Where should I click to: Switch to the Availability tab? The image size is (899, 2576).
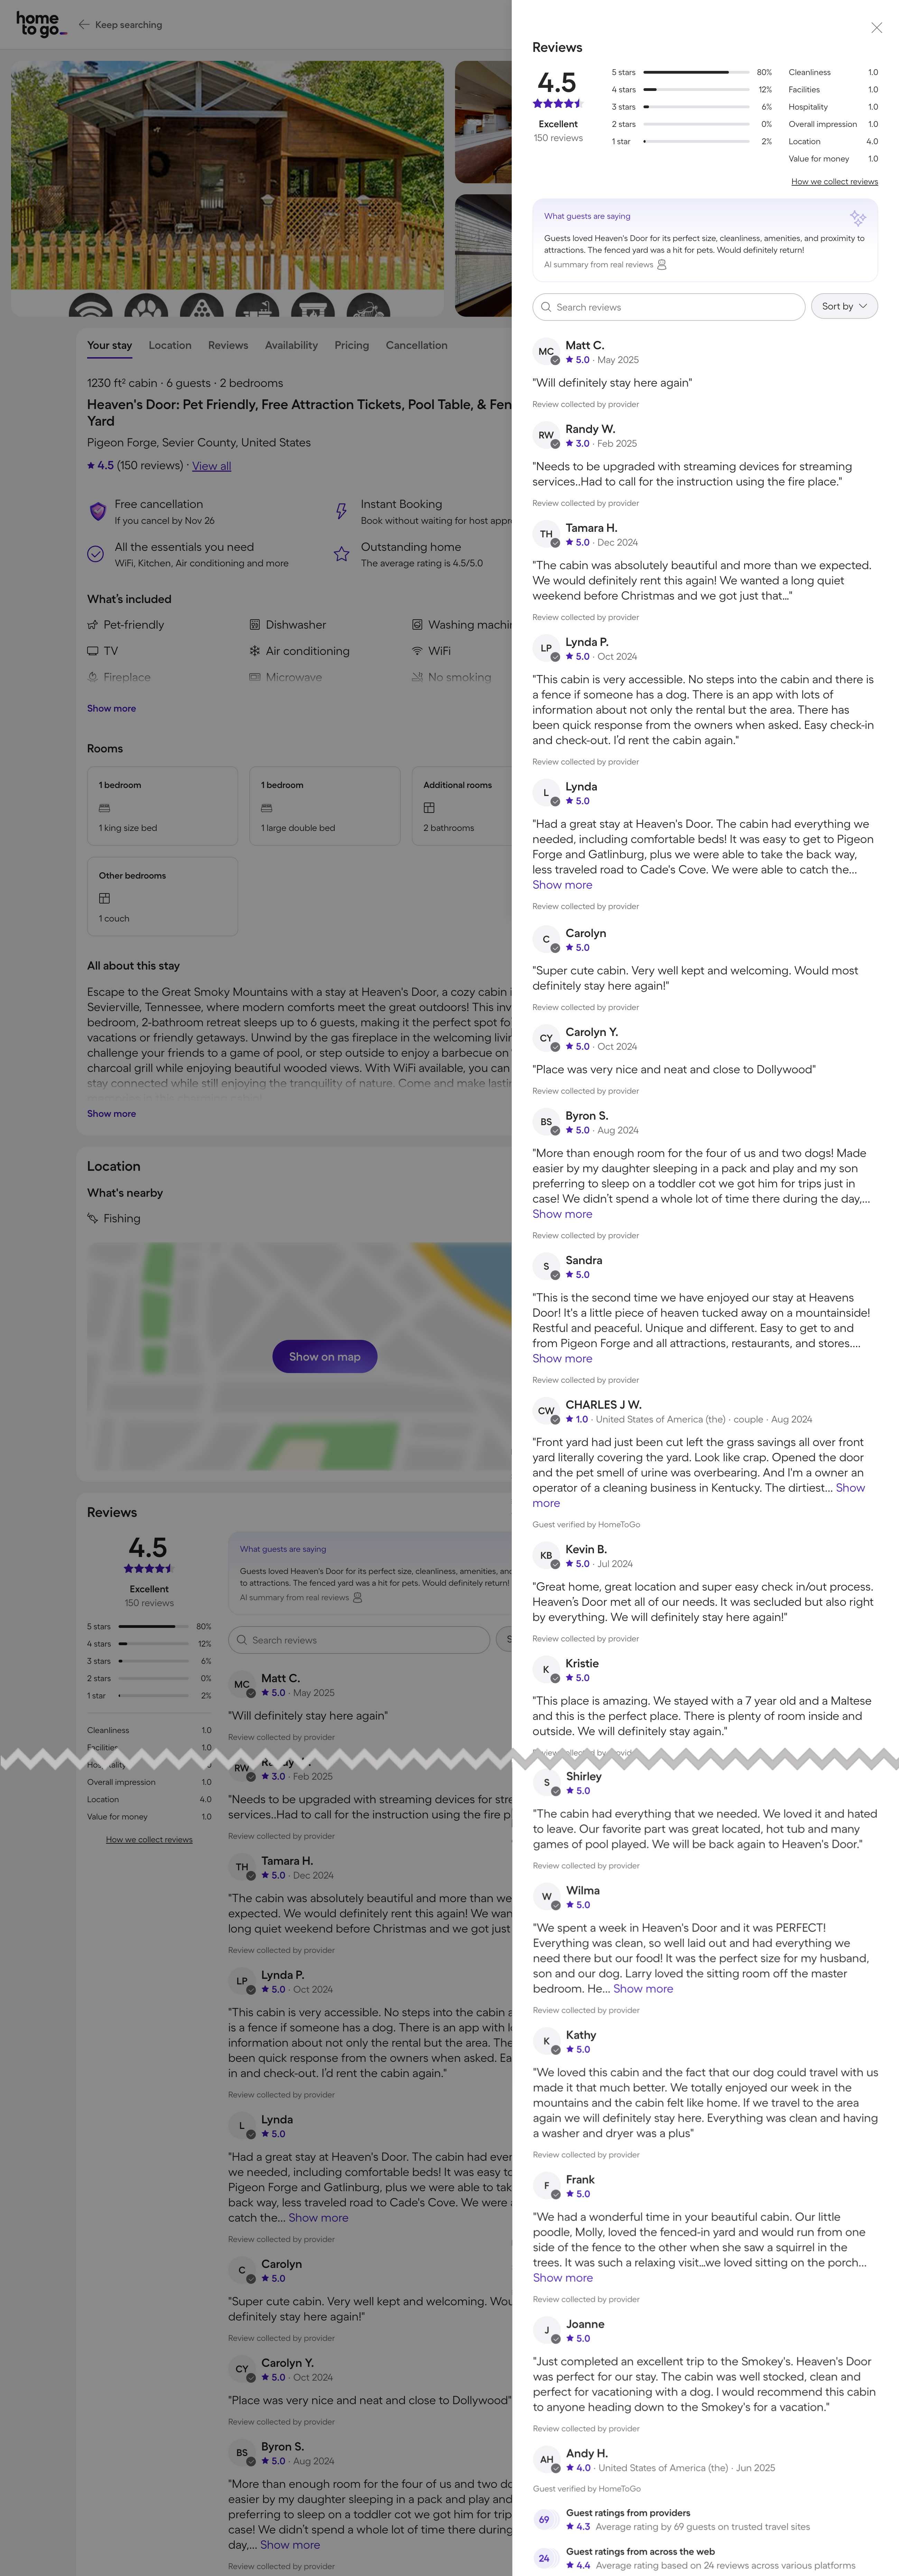pyautogui.click(x=291, y=345)
